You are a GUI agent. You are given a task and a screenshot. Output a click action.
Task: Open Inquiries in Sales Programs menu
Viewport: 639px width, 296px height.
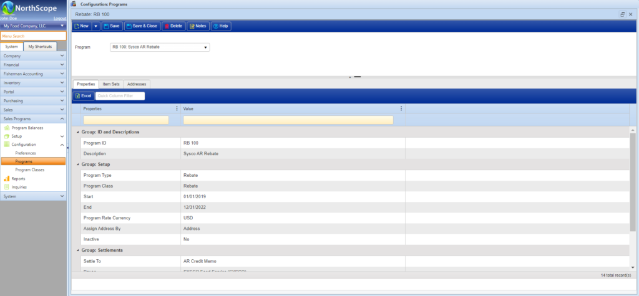(19, 186)
